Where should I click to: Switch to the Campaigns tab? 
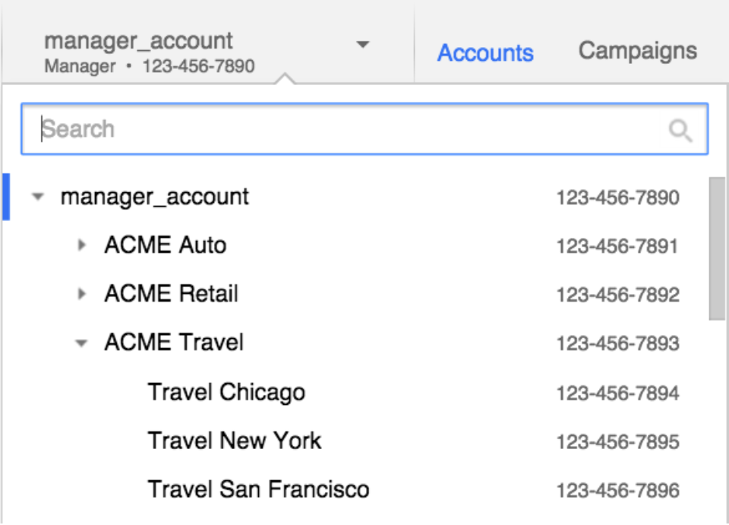(x=637, y=51)
